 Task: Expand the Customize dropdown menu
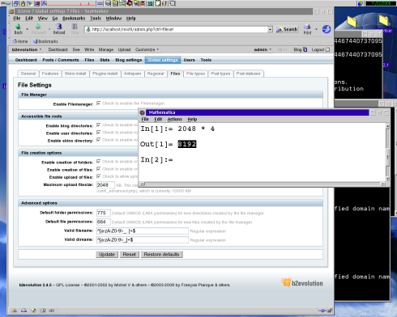[147, 49]
